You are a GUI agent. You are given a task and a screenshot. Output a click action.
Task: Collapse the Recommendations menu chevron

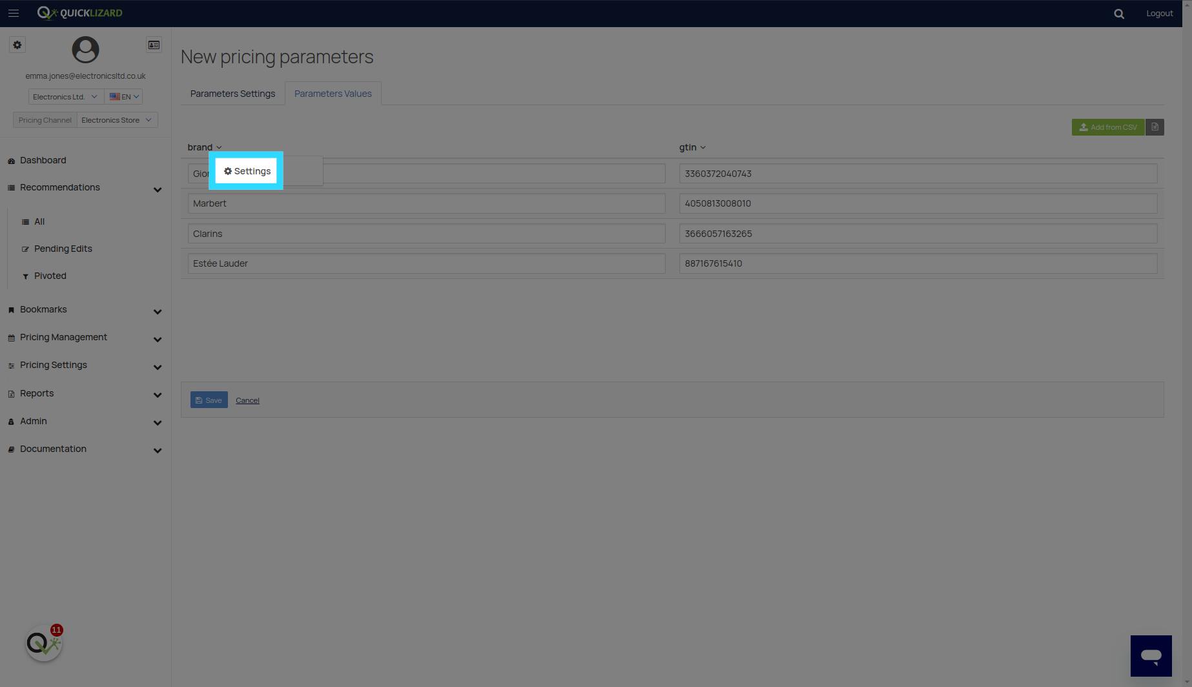click(x=158, y=189)
